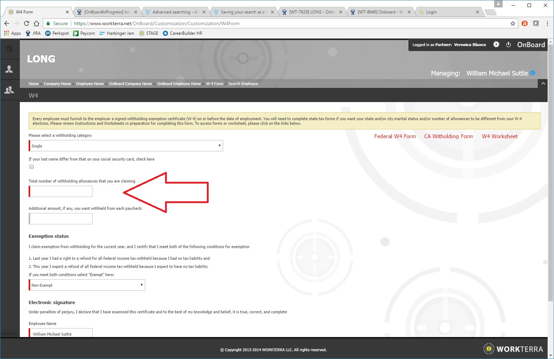Close the Login browser tab
This screenshot has width=554, height=359.
click(477, 12)
